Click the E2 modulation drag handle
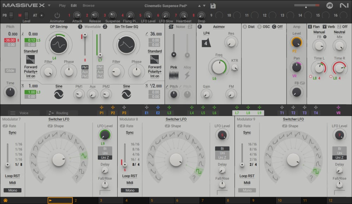 click(158, 107)
